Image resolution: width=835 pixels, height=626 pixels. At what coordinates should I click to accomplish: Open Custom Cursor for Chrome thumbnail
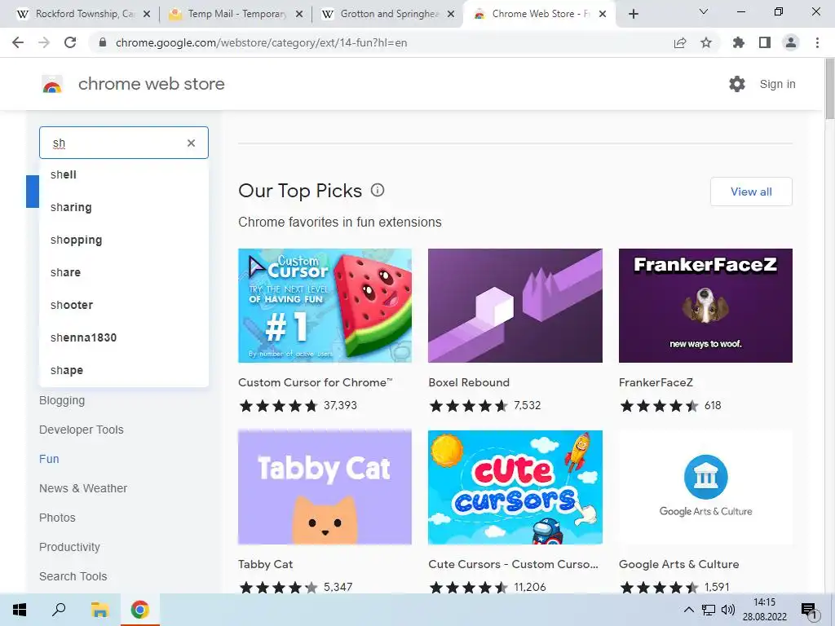pyautogui.click(x=325, y=306)
